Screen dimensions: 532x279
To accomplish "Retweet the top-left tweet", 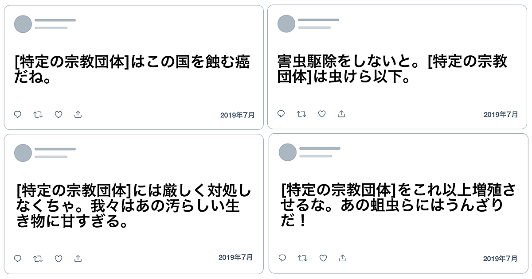I will (38, 115).
